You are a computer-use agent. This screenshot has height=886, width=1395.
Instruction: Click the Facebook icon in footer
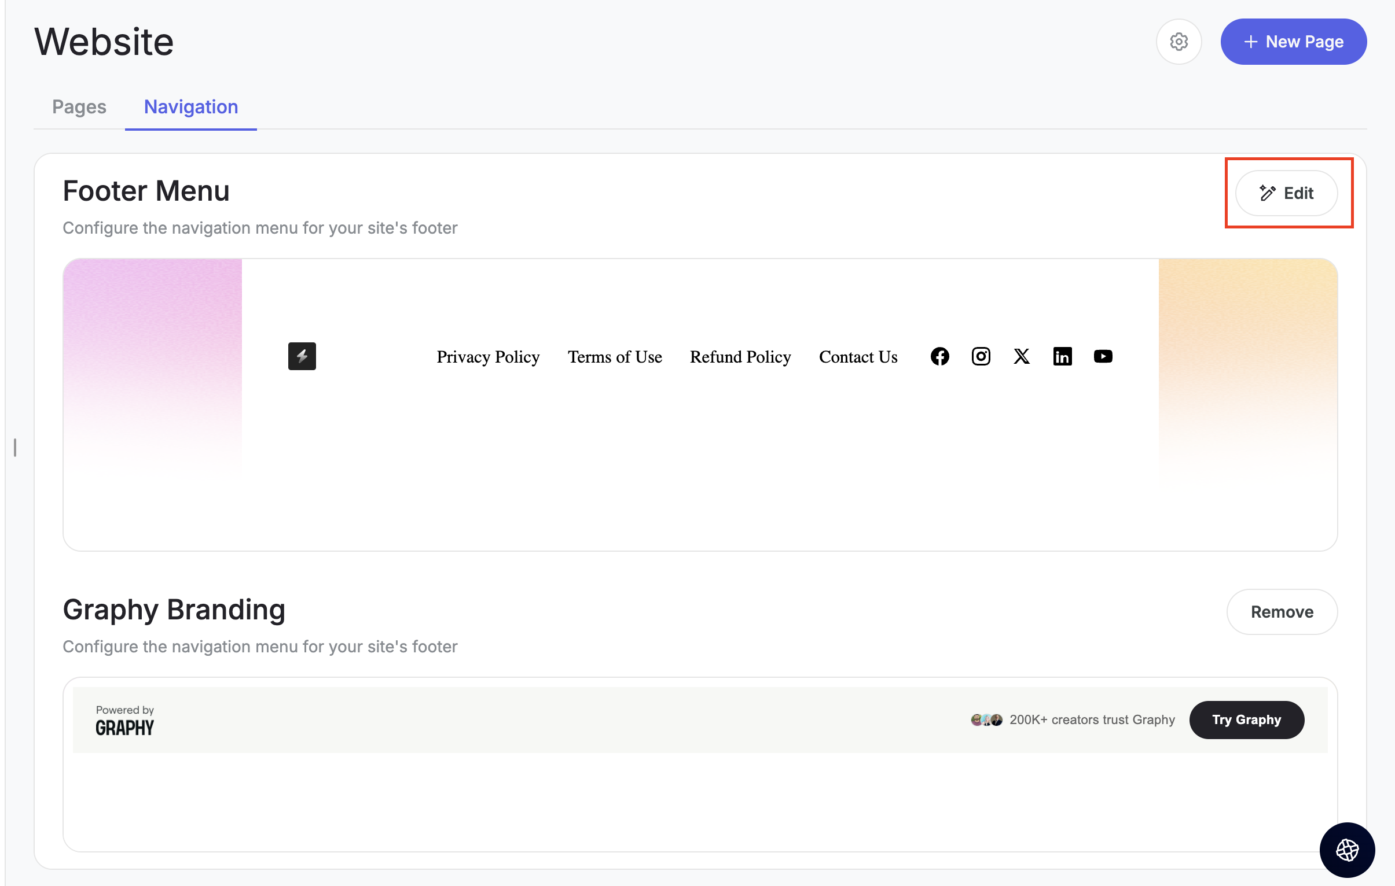pos(939,356)
